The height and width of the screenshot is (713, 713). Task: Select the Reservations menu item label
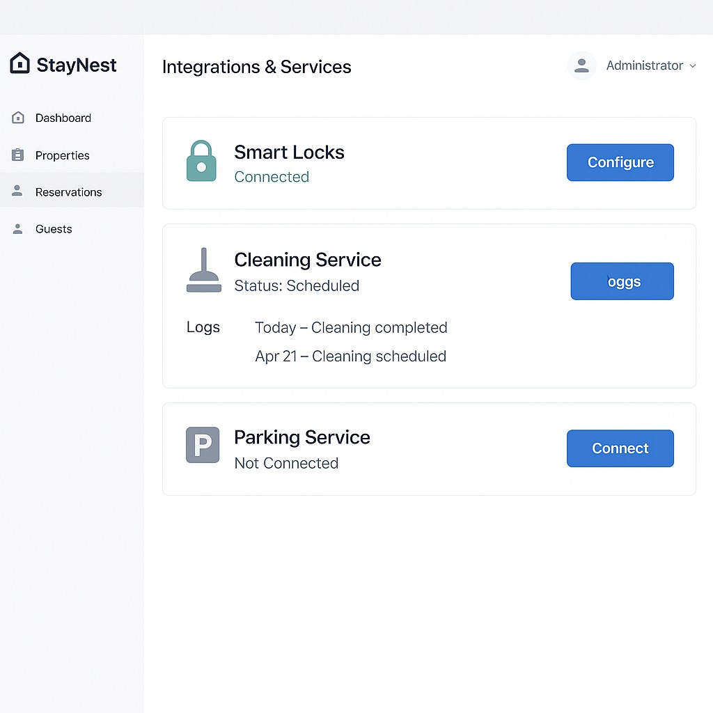click(x=69, y=192)
